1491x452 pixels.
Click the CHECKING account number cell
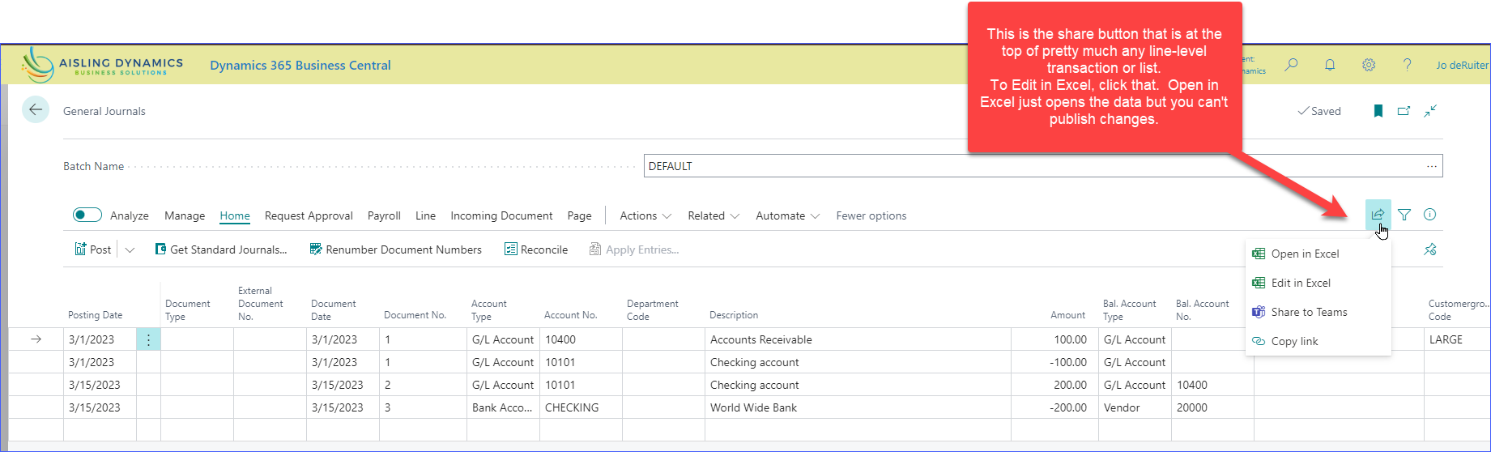pyautogui.click(x=581, y=407)
